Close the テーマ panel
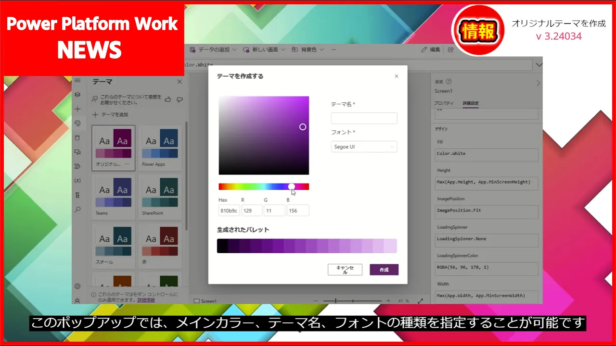The image size is (616, 346). [180, 82]
